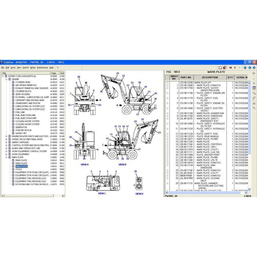This screenshot has height=257, width=257.
Task: Tick checkbox for index 5 engine oil filter plate
Action: point(167,103)
